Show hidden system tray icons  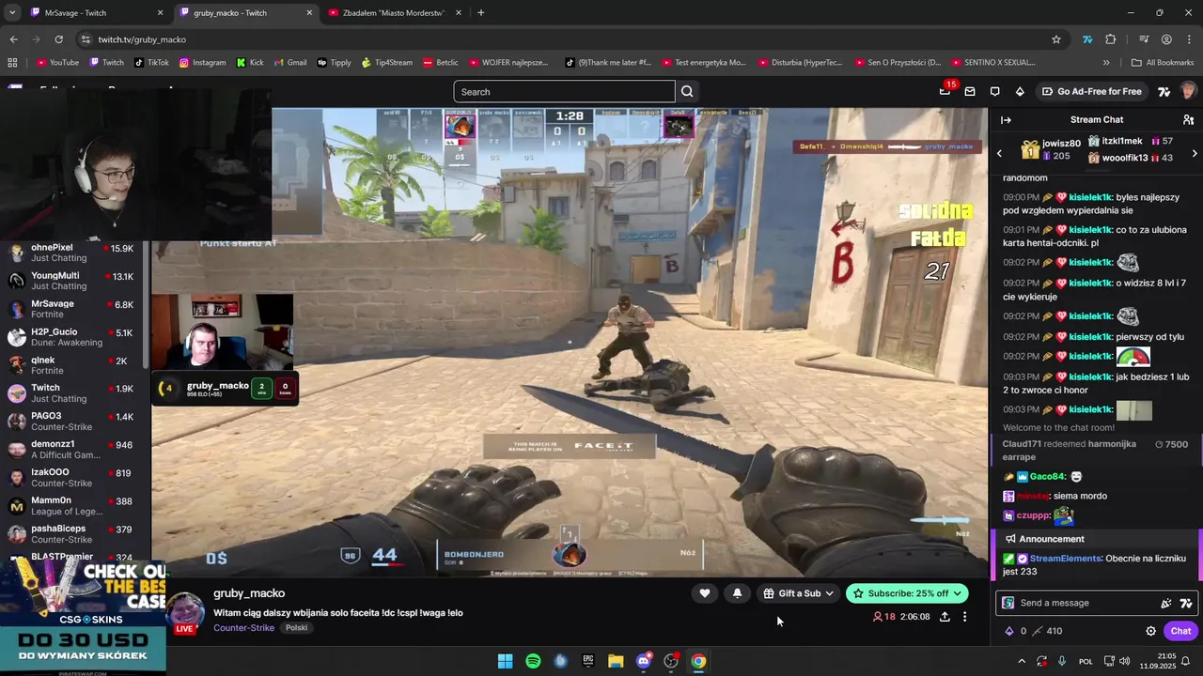1022,661
